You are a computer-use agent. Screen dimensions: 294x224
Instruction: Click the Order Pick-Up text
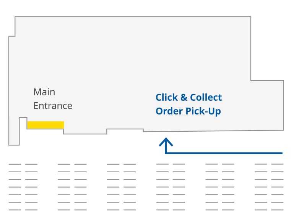pyautogui.click(x=188, y=111)
